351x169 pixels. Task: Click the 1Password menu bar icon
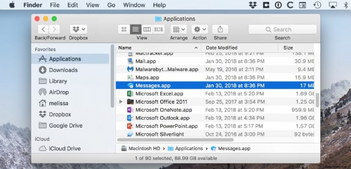[x=278, y=5]
